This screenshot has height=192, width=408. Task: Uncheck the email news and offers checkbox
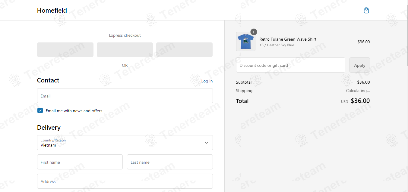point(40,111)
